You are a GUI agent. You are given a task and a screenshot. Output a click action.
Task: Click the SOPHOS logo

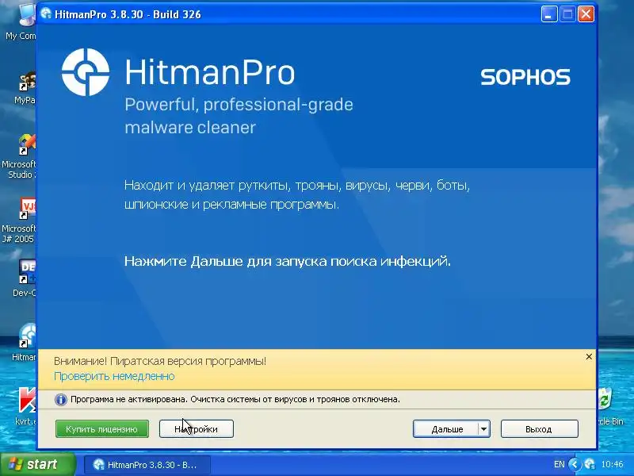[x=525, y=77]
